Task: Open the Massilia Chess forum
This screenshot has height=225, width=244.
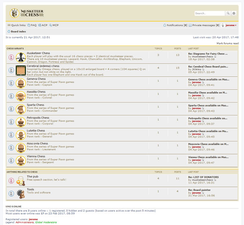Action: pyautogui.click(x=37, y=92)
